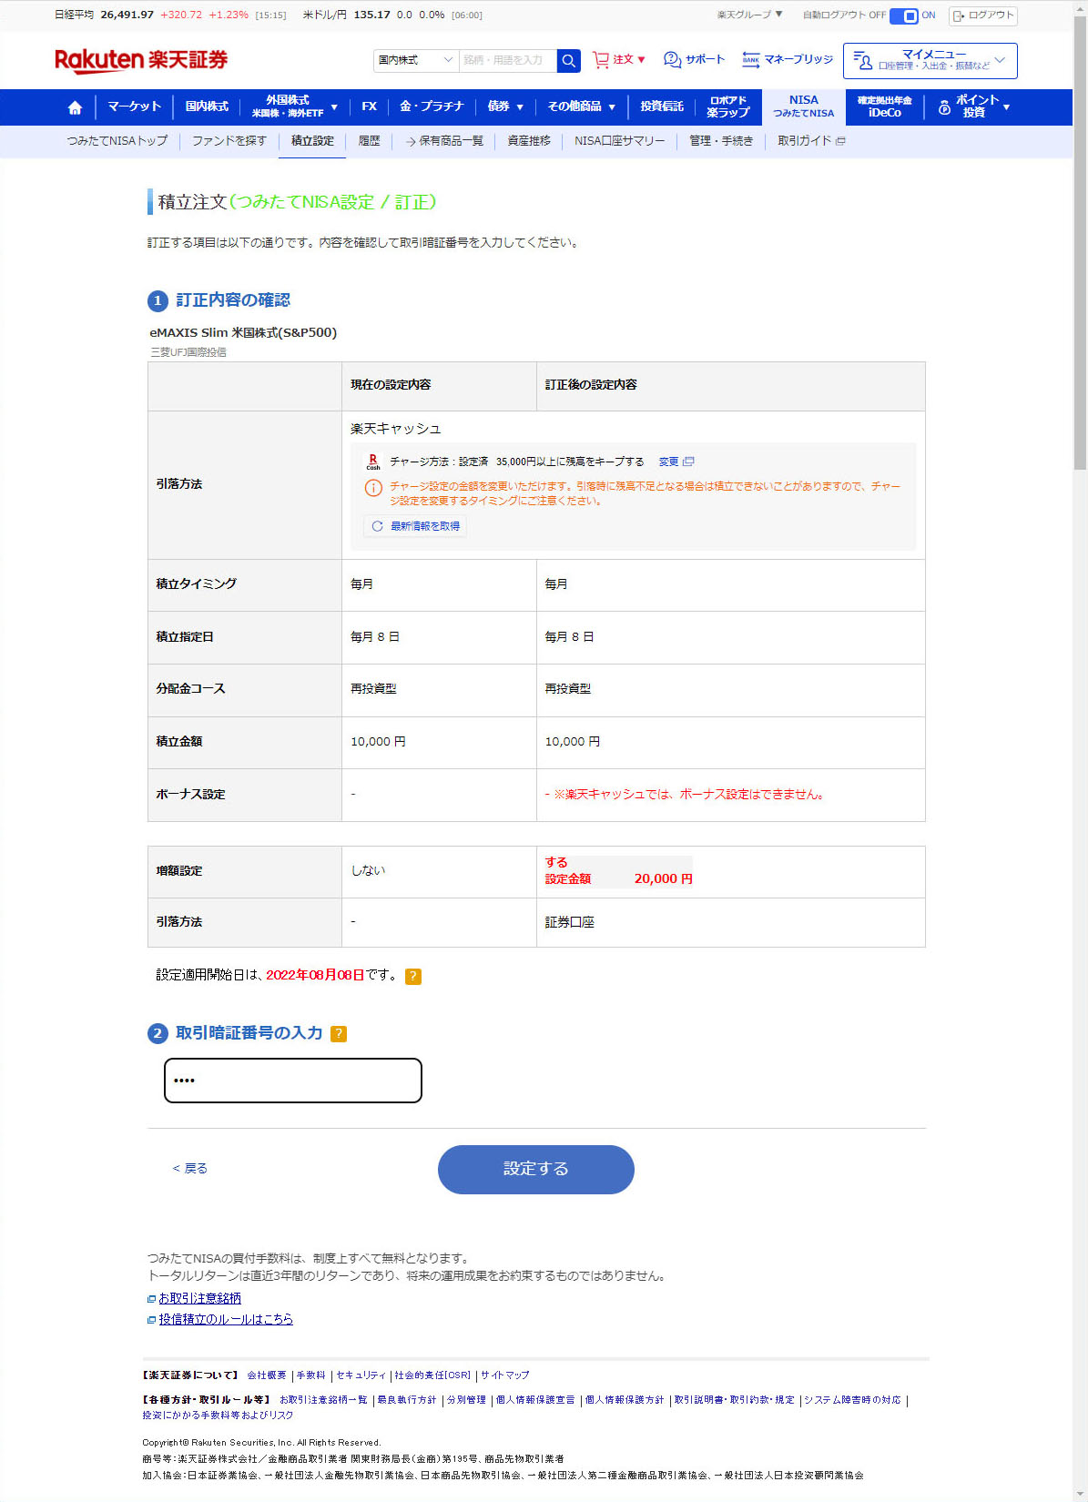
Task: Switch to the 履歴 sub-tab
Action: [x=369, y=141]
